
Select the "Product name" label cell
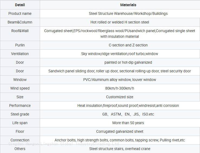pos(20,13)
